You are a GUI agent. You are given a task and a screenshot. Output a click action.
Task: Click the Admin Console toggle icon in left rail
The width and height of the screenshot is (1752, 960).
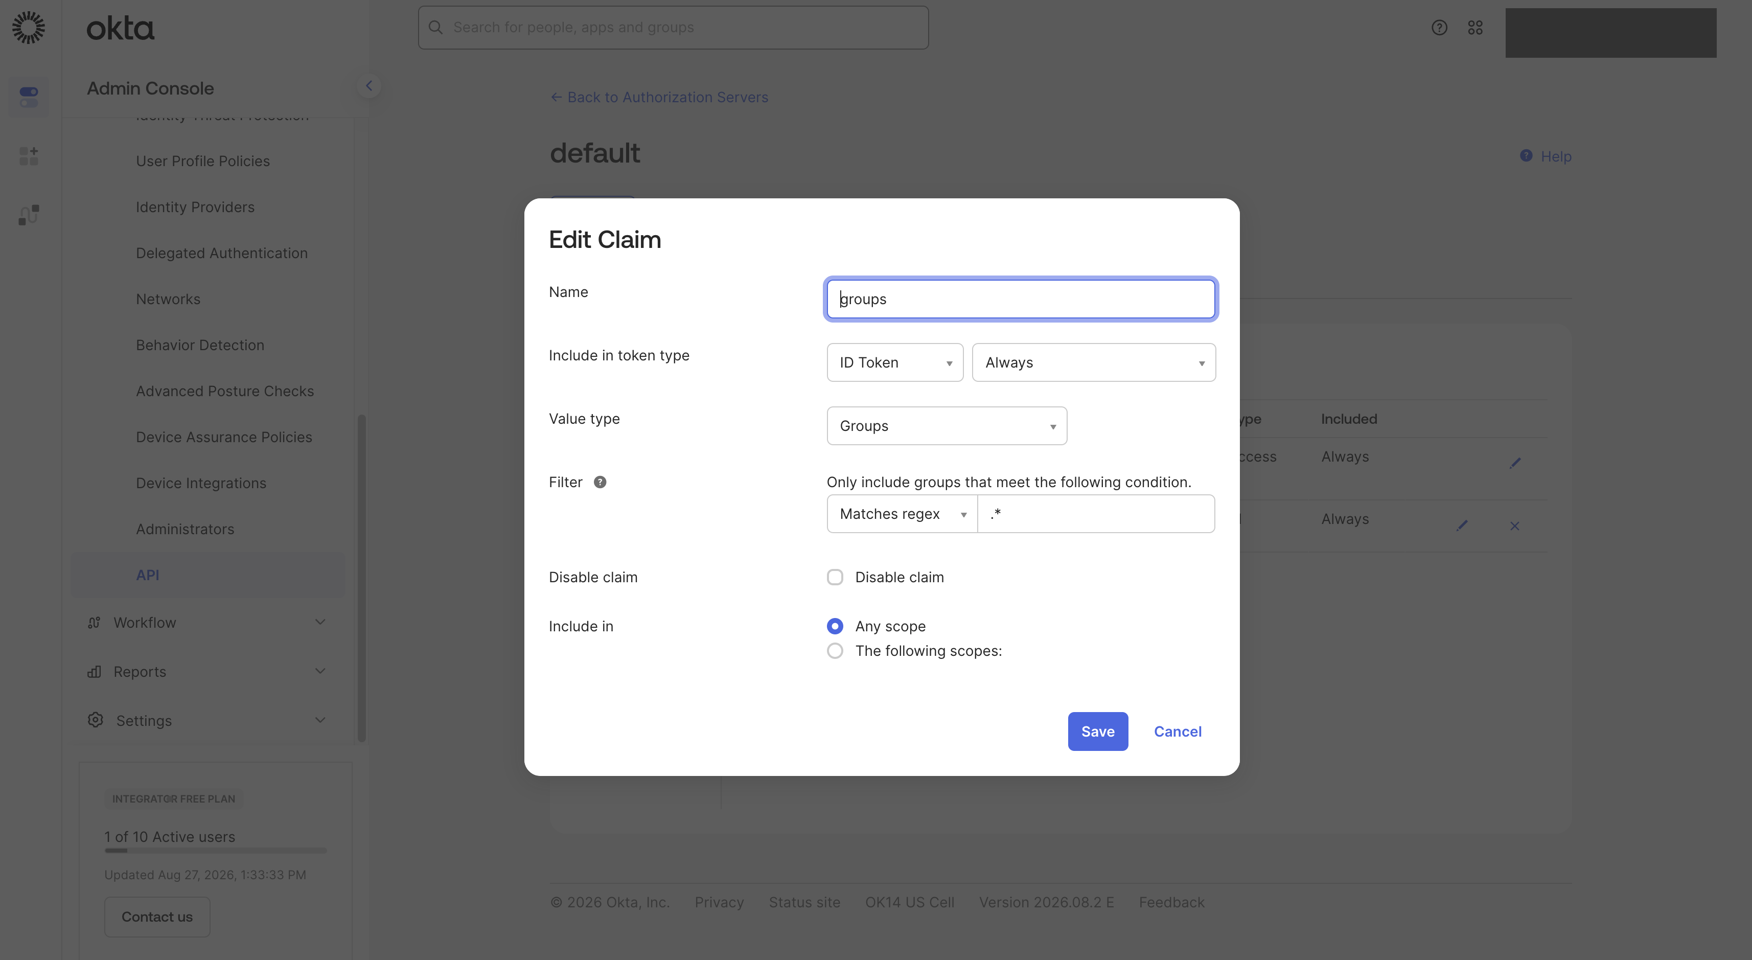pos(29,97)
